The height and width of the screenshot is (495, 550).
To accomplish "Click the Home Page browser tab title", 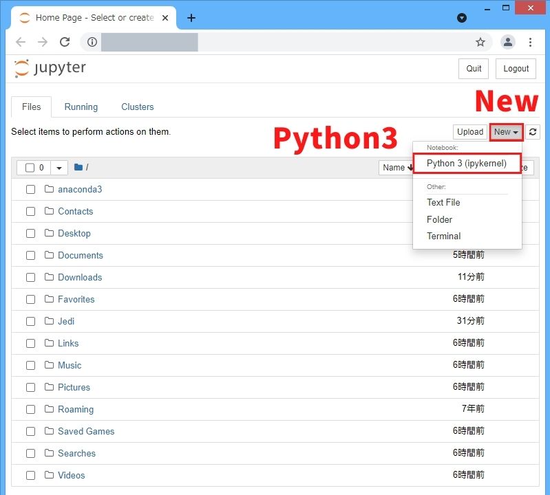I will tap(95, 18).
